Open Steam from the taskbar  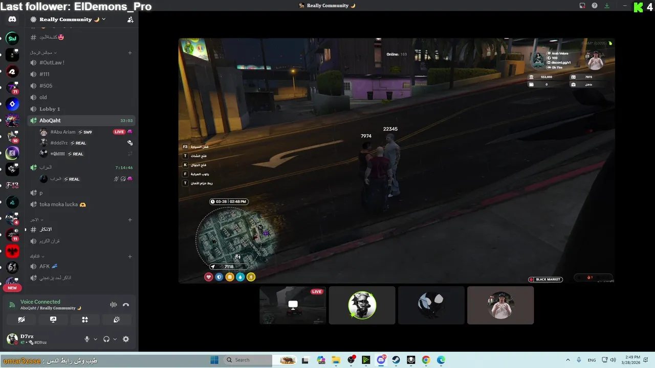396,360
